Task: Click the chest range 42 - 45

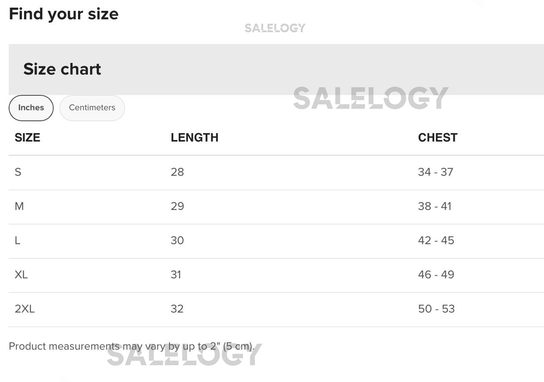Action: [436, 240]
